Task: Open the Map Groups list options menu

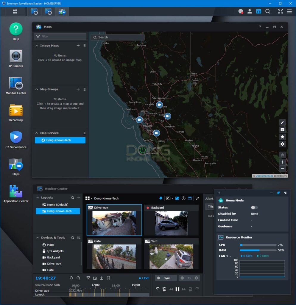Action: pos(84,89)
